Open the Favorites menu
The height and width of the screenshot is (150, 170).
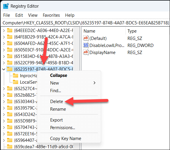click(51, 15)
